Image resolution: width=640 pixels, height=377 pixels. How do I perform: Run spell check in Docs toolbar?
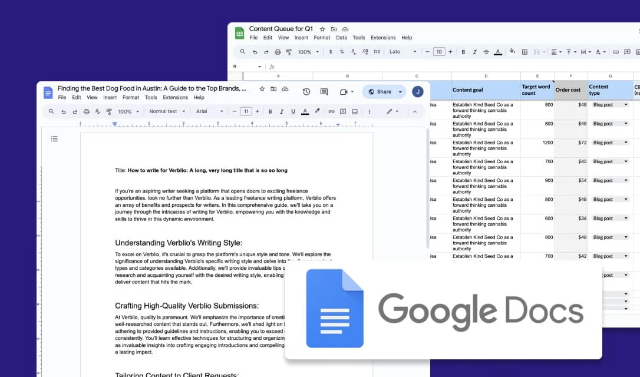point(98,111)
